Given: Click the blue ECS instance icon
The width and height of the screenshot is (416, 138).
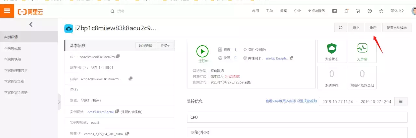Looking at the screenshot, I should (69, 29).
